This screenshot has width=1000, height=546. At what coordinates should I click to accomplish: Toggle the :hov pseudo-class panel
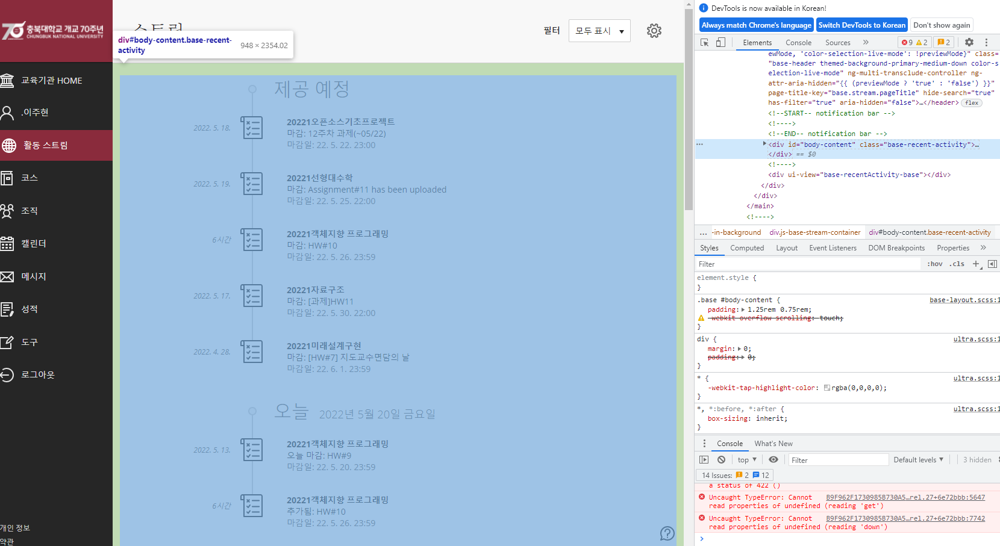pyautogui.click(x=934, y=263)
